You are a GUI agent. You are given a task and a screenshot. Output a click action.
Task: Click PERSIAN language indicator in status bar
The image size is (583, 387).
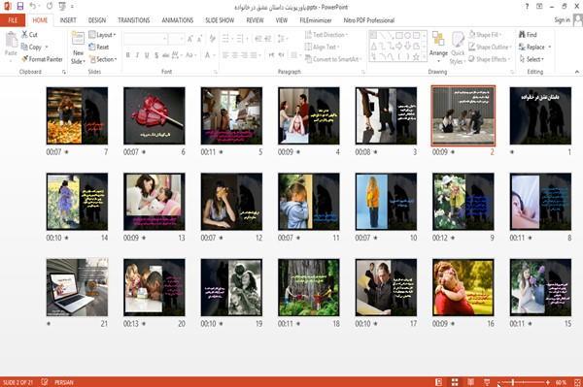64,382
